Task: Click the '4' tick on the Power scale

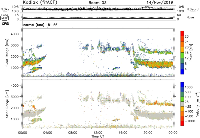Action: pyautogui.click(x=185, y=69)
